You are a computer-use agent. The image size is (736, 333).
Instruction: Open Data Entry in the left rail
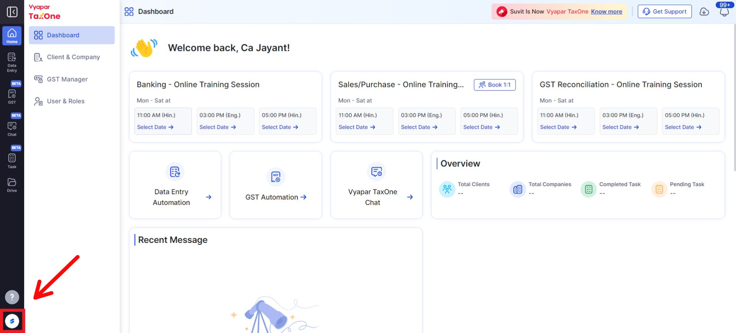point(12,62)
